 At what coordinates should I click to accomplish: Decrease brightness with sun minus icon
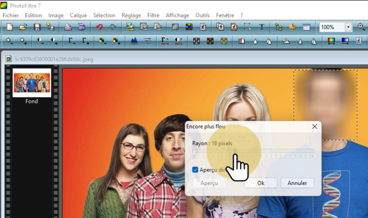(x=9, y=41)
